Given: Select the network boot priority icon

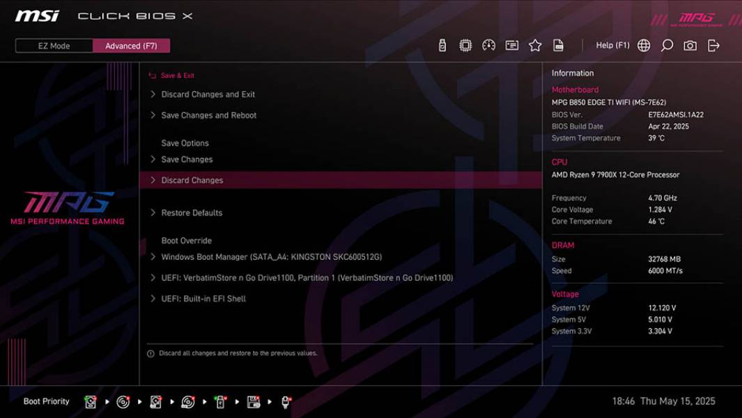Looking at the screenshot, I should pos(286,402).
